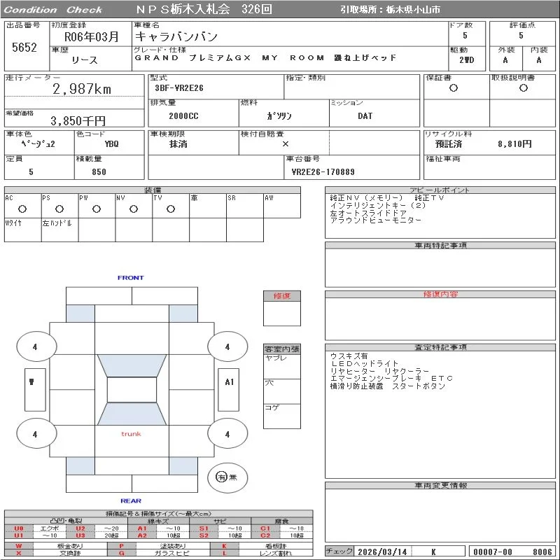Image resolution: width=560 pixels, height=560 pixels.
Task: Click the front-right tire circle marked 4
Action: [227, 346]
